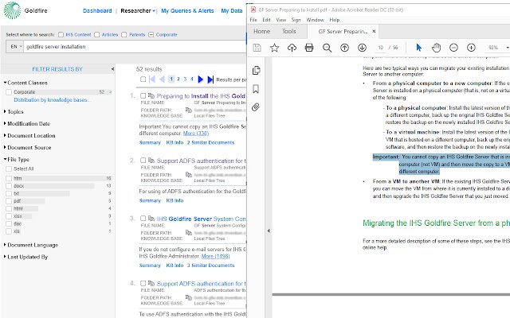Click folder path icon of result 1

(x=189, y=110)
